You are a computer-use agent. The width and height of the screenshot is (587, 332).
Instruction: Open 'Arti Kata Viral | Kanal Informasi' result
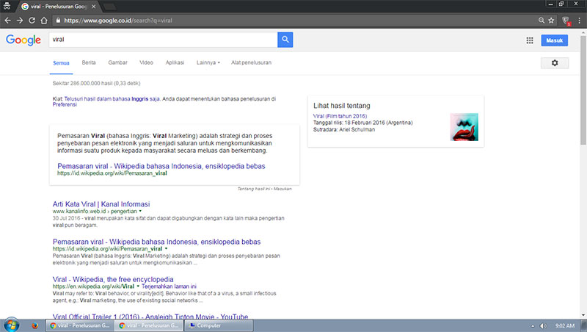click(101, 204)
